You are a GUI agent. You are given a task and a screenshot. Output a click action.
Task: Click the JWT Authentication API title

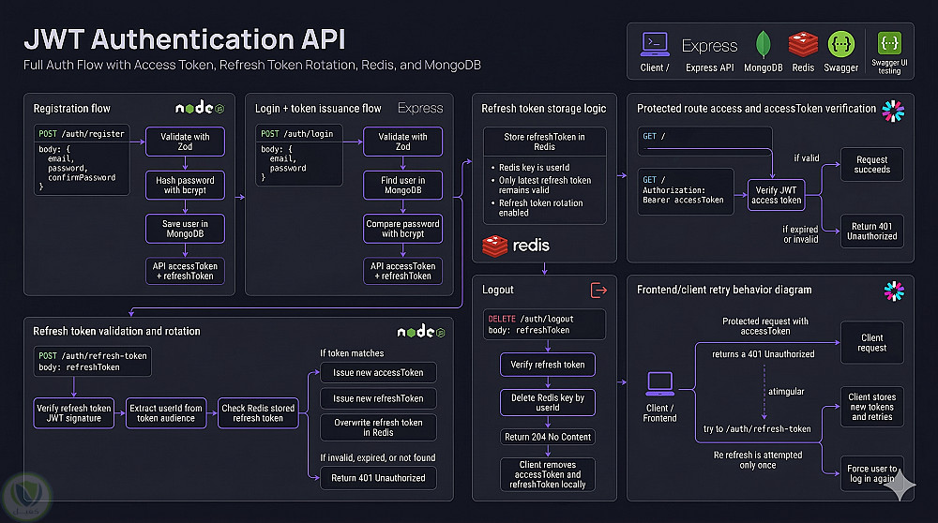(x=185, y=39)
